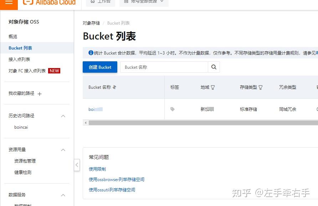
Task: Click the magnifier icon to search buckets
Action: coord(214,67)
